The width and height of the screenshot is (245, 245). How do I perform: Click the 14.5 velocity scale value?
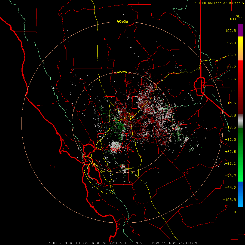[232, 103]
